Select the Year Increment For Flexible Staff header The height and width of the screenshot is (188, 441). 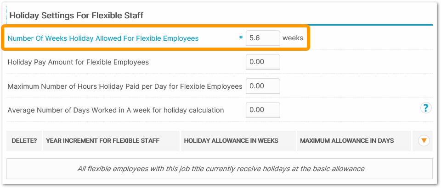pos(102,140)
